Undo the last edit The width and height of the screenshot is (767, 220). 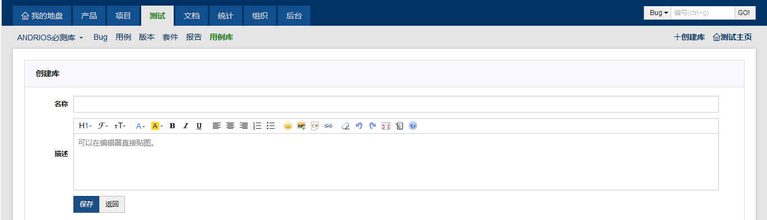[x=359, y=126]
